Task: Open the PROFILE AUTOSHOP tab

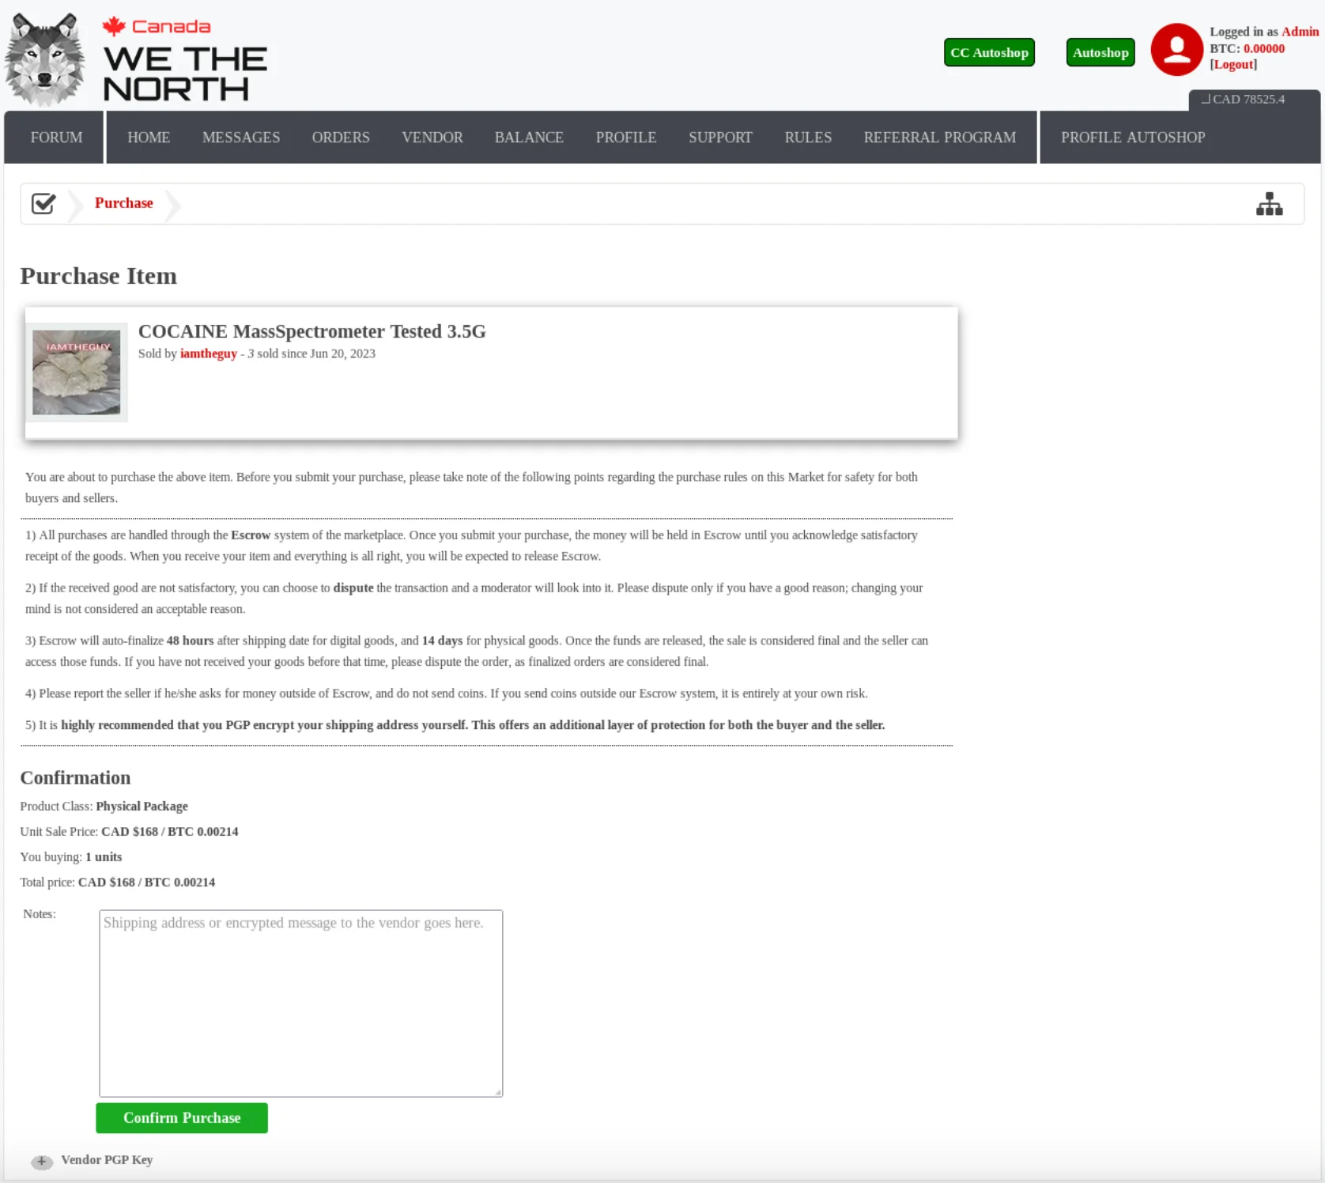Action: (x=1132, y=138)
